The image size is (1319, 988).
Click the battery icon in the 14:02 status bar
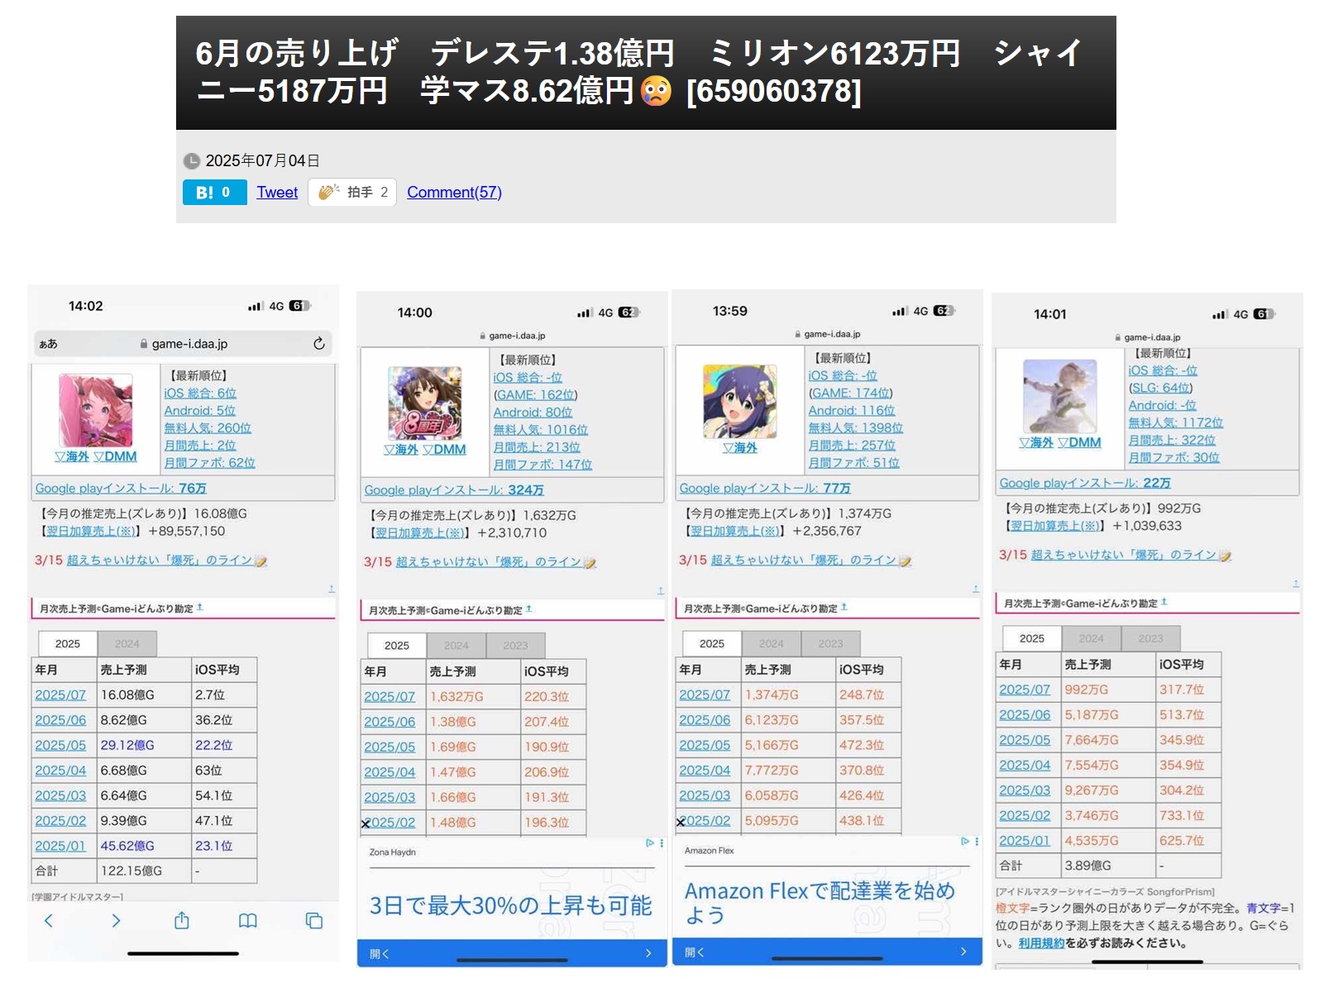pyautogui.click(x=299, y=306)
